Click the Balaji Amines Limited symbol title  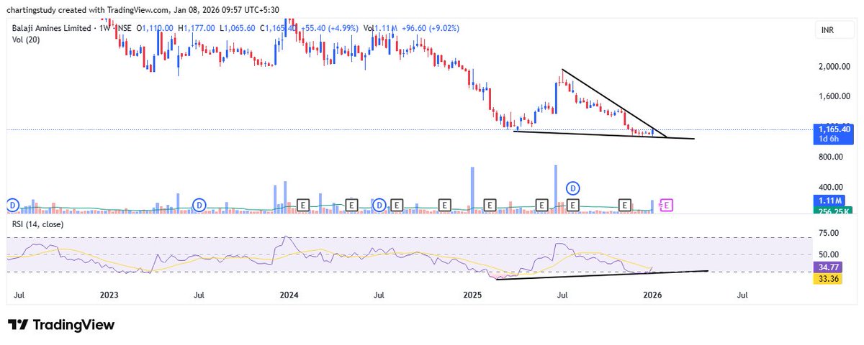tap(52, 28)
